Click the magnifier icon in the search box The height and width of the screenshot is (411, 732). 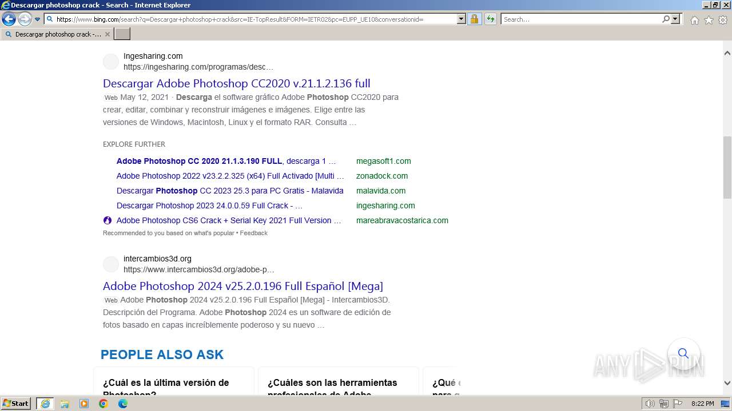click(x=666, y=19)
